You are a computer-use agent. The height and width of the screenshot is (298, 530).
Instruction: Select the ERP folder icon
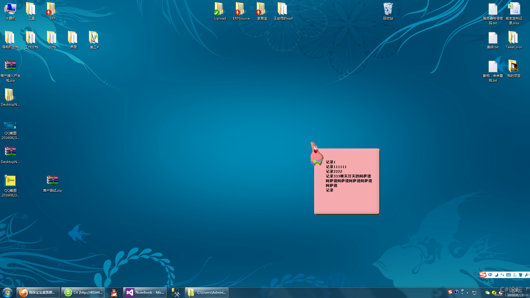coord(52,11)
